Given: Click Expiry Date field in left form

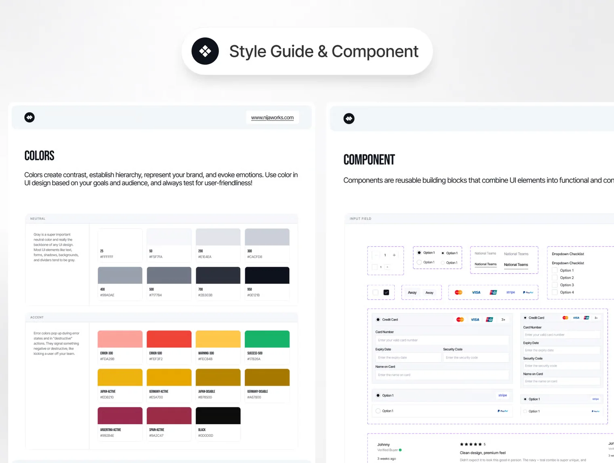Looking at the screenshot, I should point(408,357).
